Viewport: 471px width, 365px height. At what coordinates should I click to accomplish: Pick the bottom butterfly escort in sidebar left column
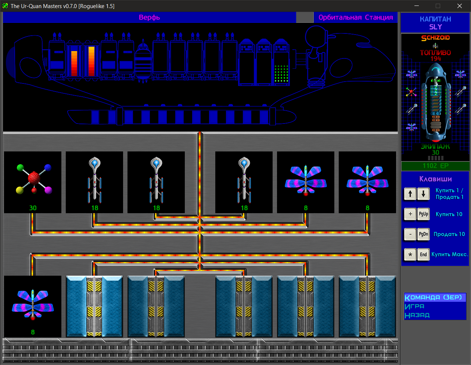pyautogui.click(x=411, y=127)
